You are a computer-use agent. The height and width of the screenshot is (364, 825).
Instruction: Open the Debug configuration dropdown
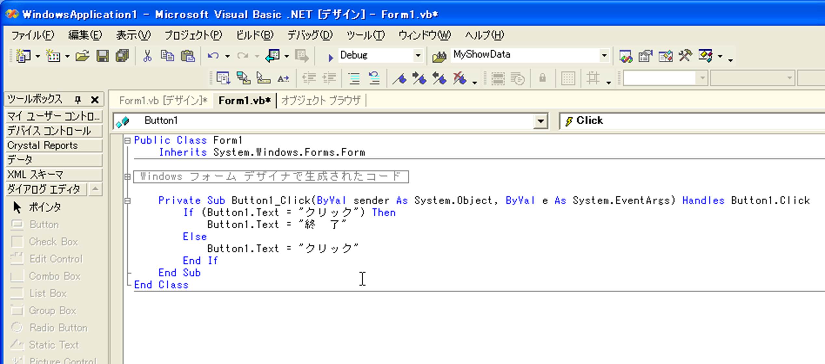(418, 55)
